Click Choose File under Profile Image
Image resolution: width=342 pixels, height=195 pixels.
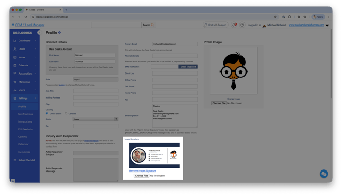coord(219,103)
